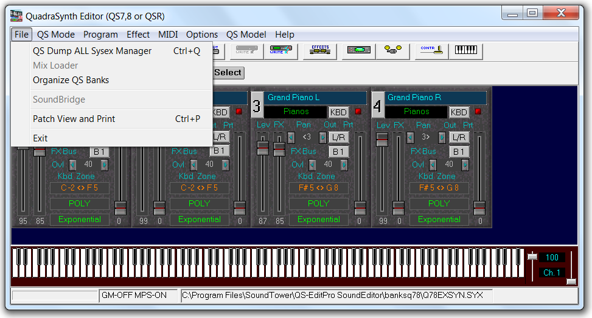
Task: Open the Pianos group selector of sound 3
Action: coord(296,112)
